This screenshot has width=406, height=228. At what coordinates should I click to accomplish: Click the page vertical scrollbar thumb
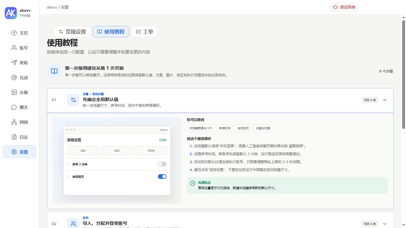coord(404,74)
